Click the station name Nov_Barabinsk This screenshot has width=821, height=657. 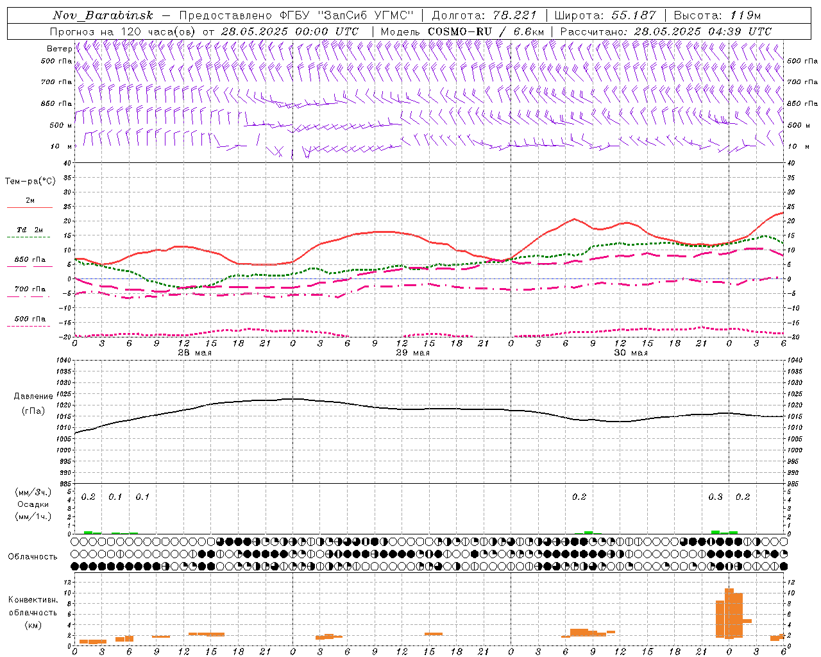[103, 15]
